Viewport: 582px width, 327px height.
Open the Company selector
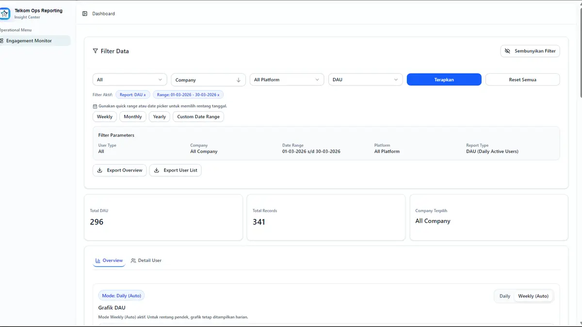209,80
